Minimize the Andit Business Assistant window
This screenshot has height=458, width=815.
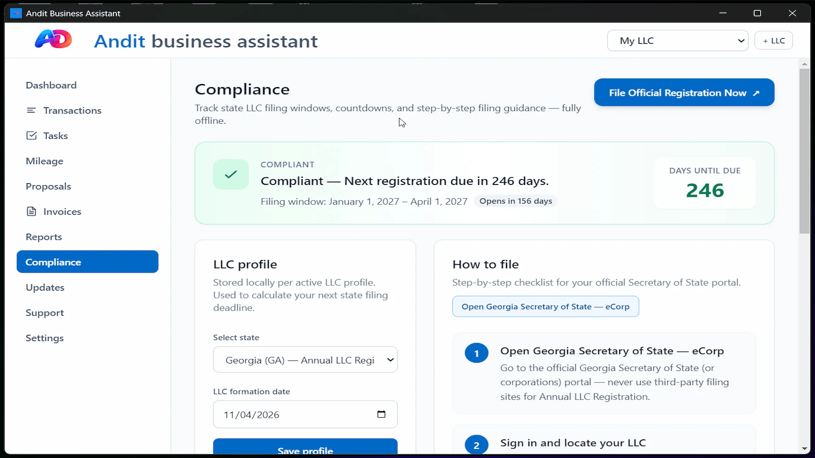[722, 13]
